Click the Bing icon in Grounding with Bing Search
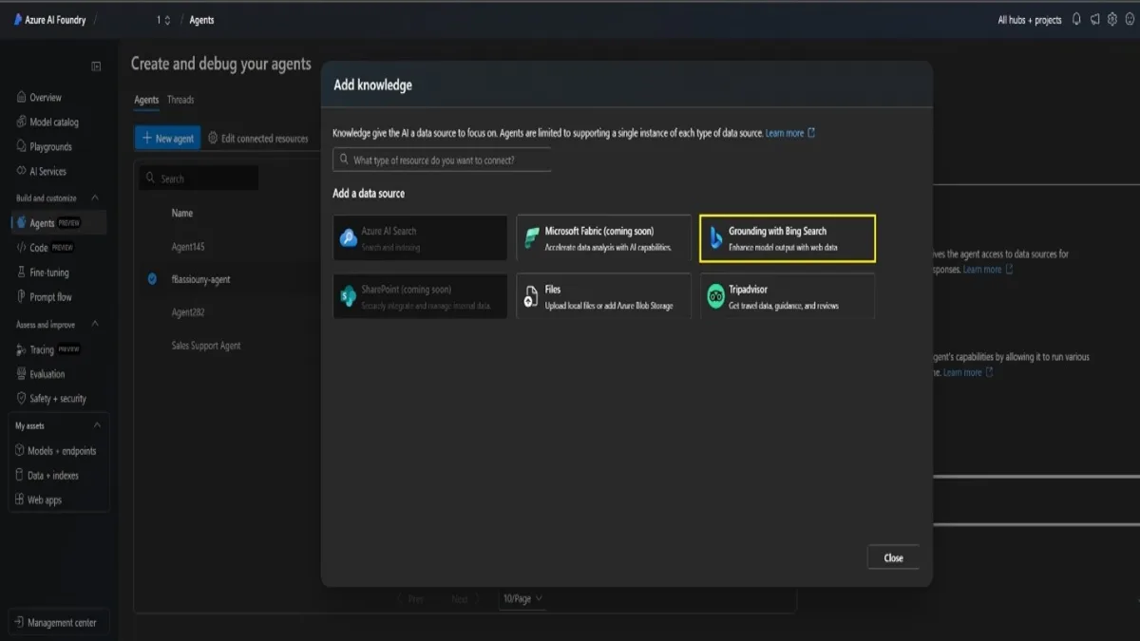Viewport: 1140px width, 641px height. (715, 238)
